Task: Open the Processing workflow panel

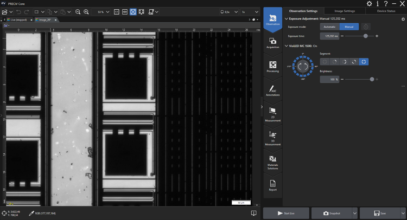Action: pos(272,67)
